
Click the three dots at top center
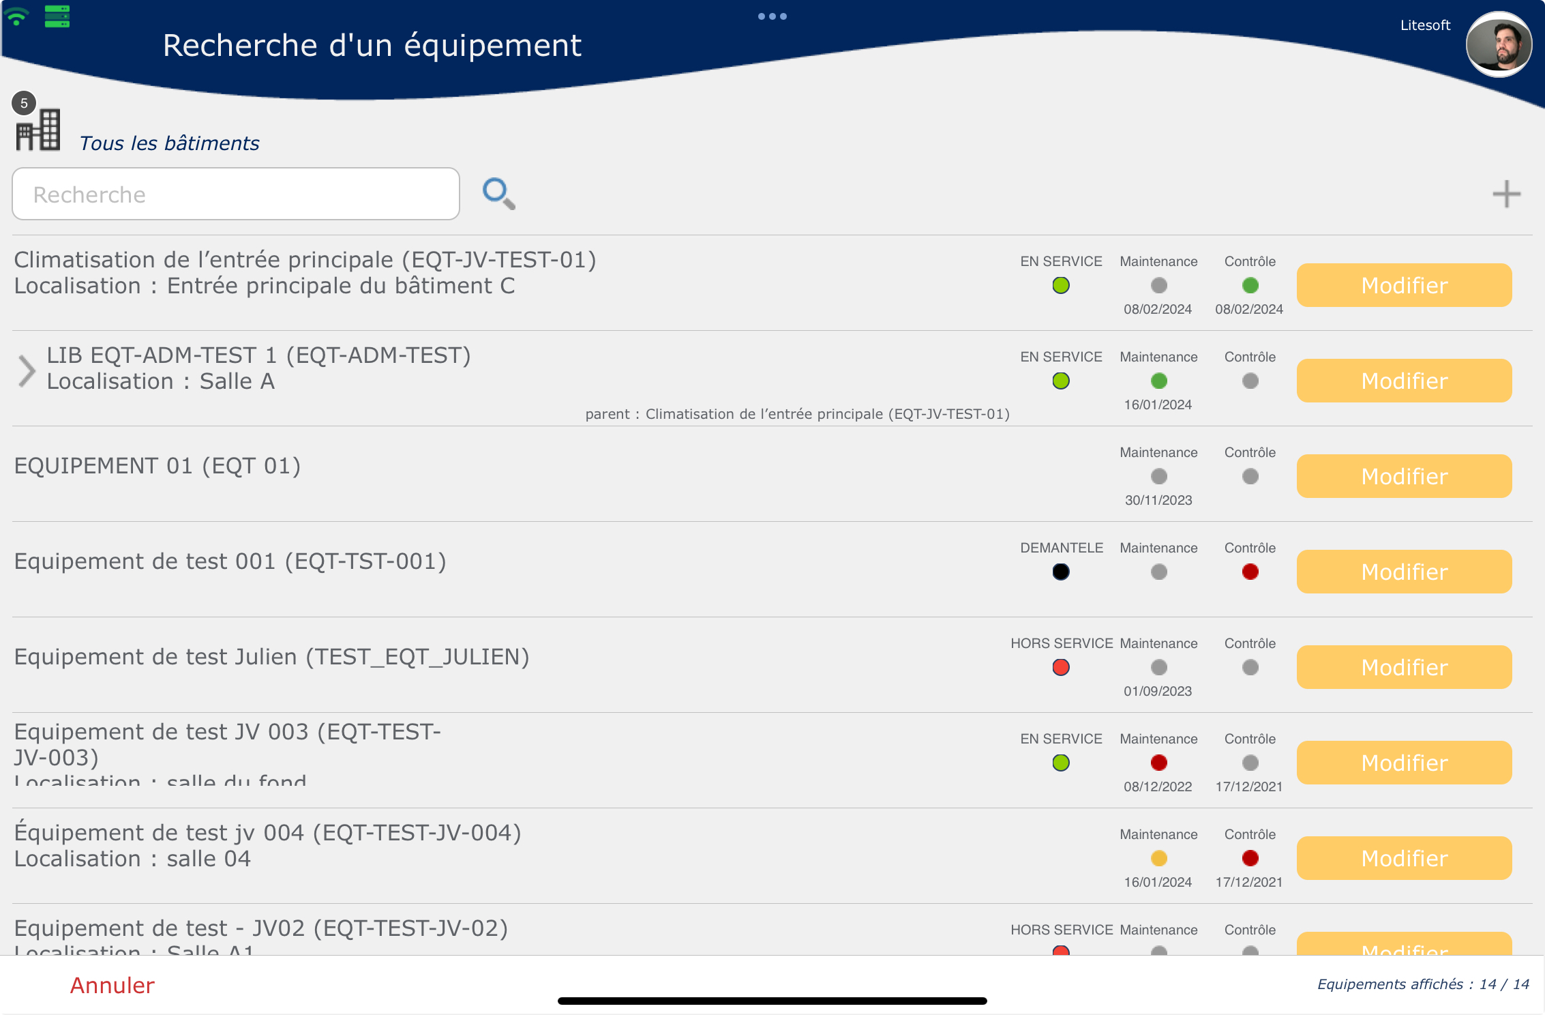772,16
